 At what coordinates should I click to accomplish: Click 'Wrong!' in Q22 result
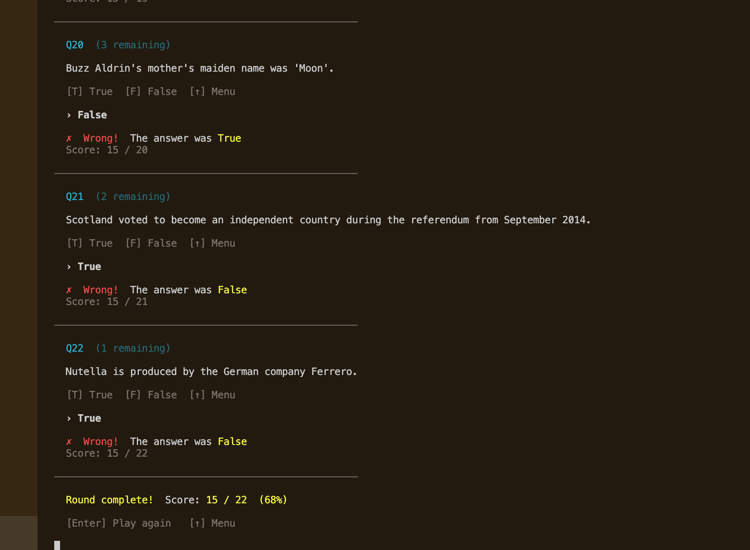[101, 442]
